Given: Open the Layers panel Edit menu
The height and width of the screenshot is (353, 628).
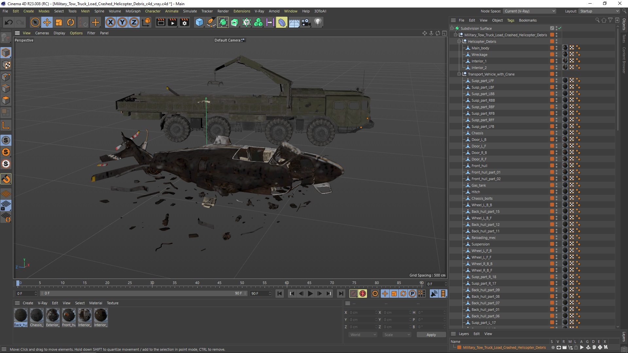Looking at the screenshot, I should (477, 334).
